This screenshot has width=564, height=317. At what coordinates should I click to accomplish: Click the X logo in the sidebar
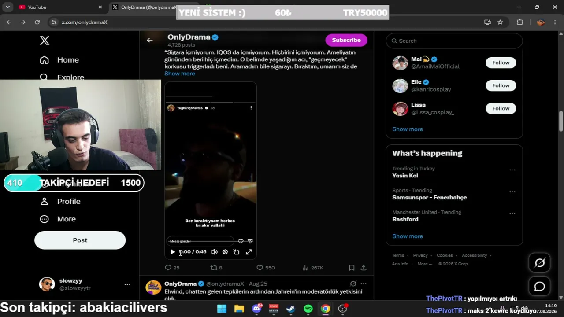coord(45,41)
